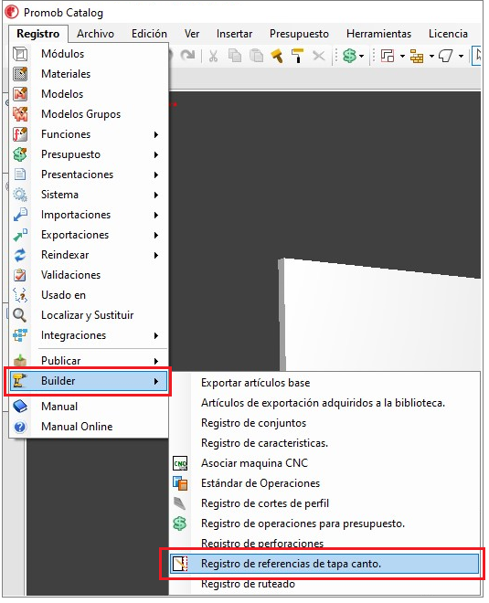This screenshot has width=489, height=603.
Task: Click the Importaciones icon
Action: 20,215
